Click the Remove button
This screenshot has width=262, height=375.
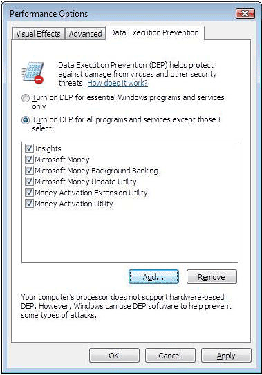coord(212,277)
